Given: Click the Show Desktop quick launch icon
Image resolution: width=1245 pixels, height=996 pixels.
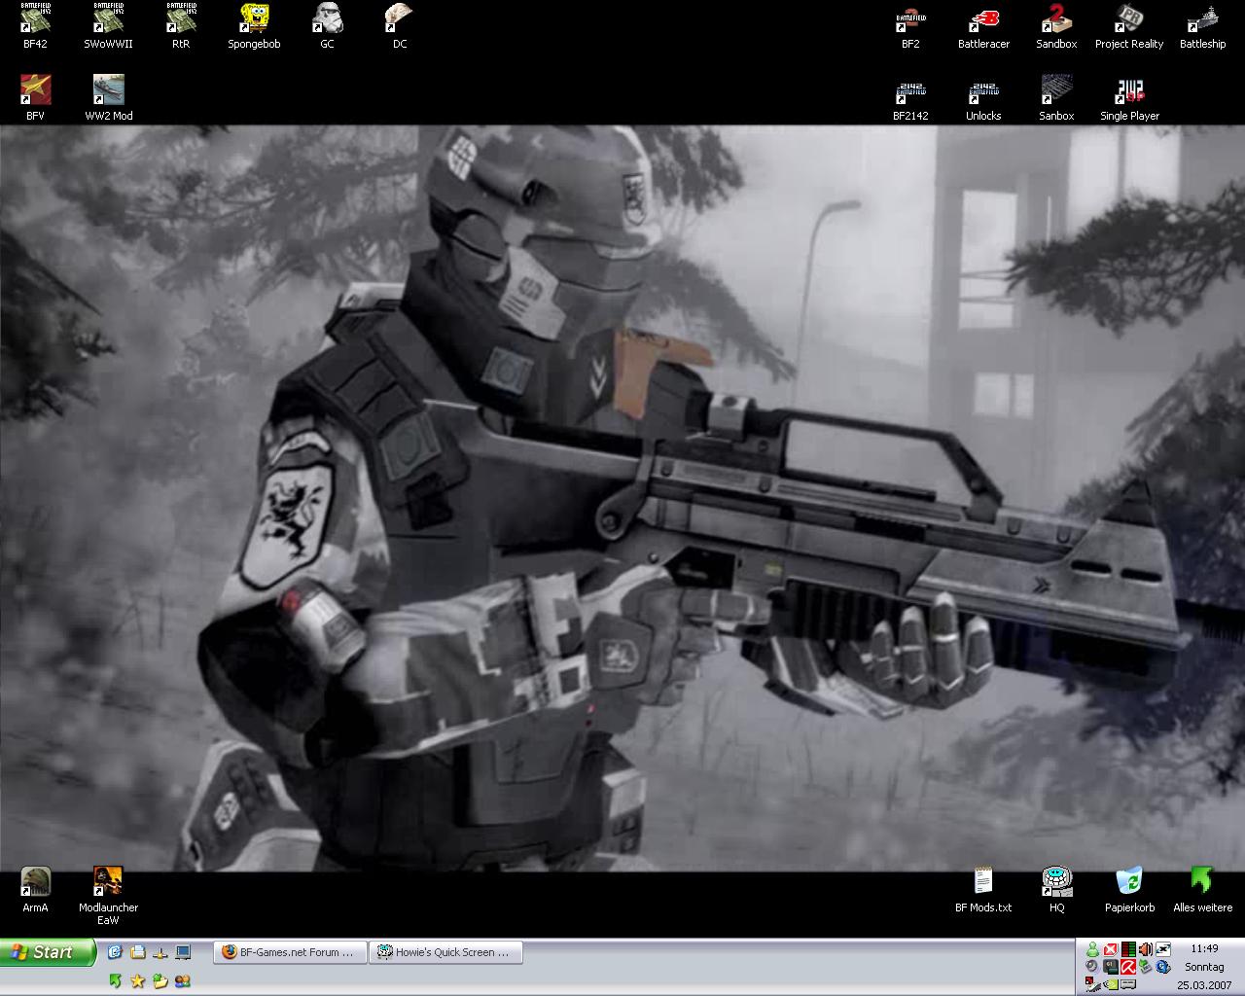Looking at the screenshot, I should pos(182,952).
